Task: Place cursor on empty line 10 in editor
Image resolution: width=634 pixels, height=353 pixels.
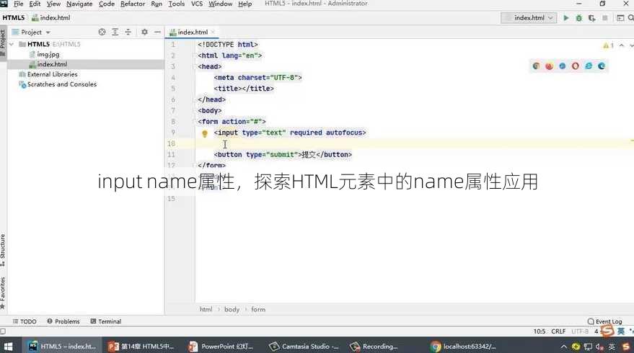Action: 413,143
